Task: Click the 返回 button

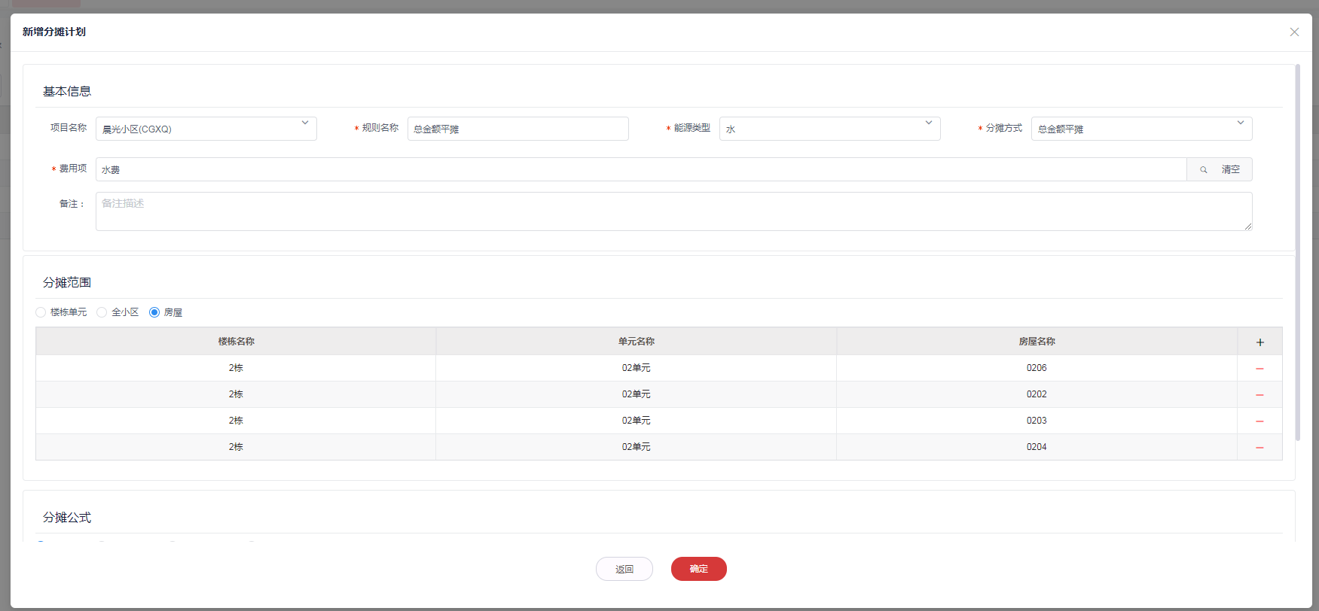Action: [x=624, y=569]
